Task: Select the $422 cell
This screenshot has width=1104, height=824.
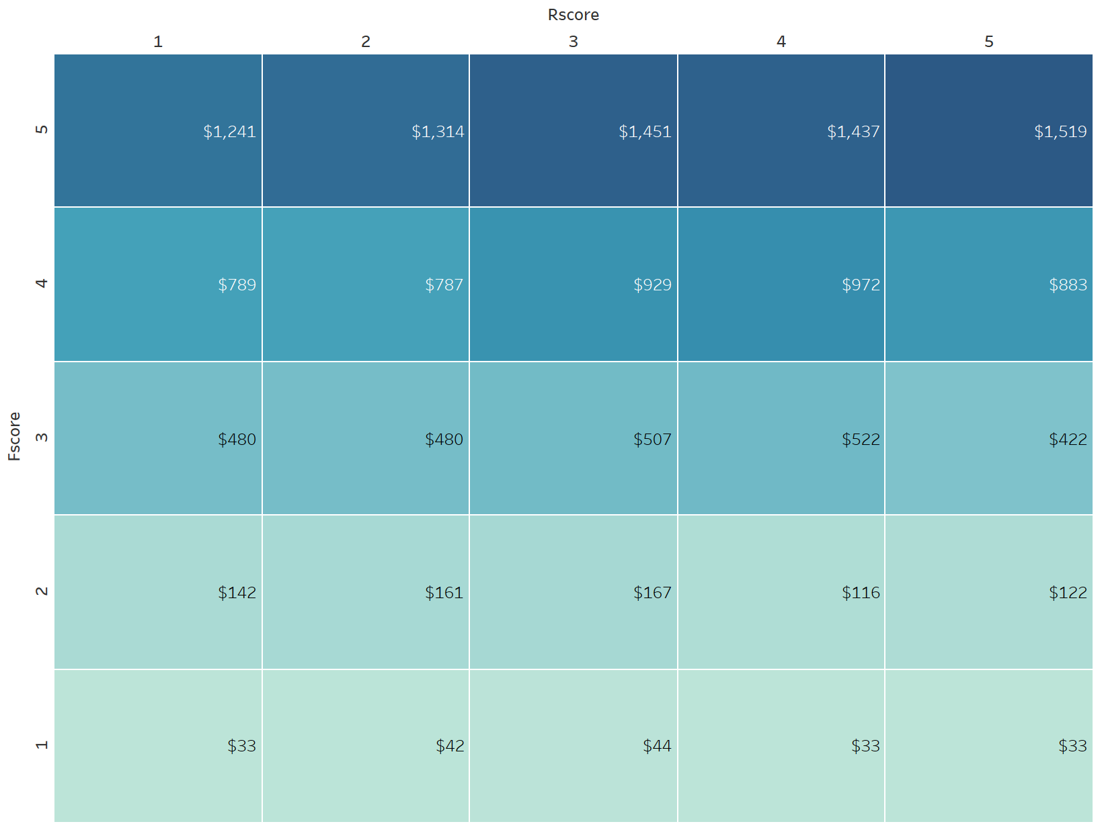Action: pyautogui.click(x=989, y=438)
